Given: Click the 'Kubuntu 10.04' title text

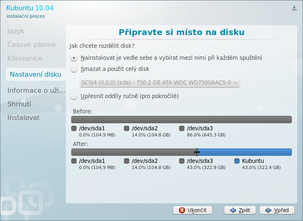Looking at the screenshot, I should (30, 8).
